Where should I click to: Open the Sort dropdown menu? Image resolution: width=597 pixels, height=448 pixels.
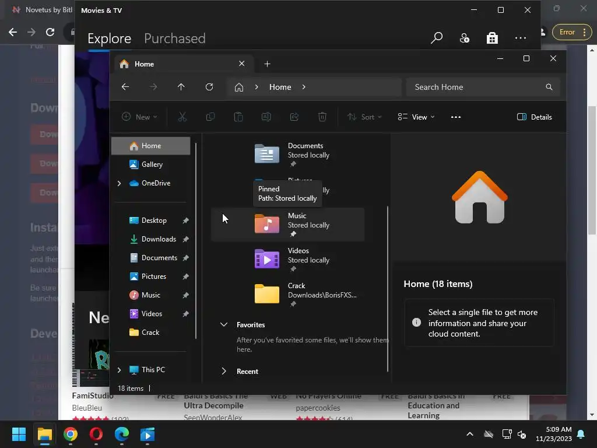pos(364,117)
